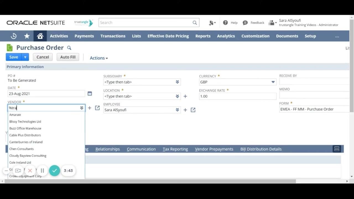Viewport: 354px width, 199px height.
Task: Toggle subtab layout icon at right
Action: tap(337, 149)
